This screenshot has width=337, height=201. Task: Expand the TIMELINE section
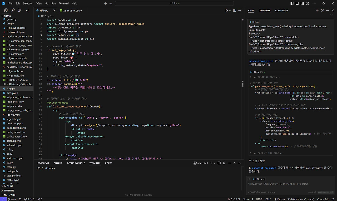click(x=17, y=190)
